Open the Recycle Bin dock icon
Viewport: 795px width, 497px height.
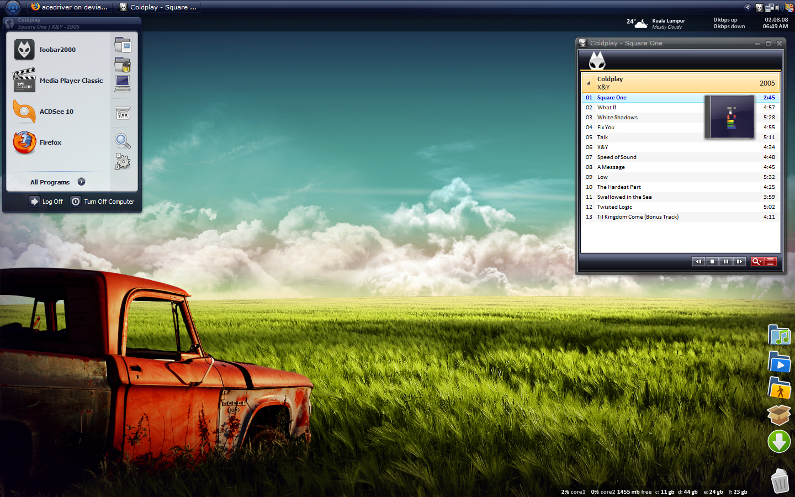(780, 480)
